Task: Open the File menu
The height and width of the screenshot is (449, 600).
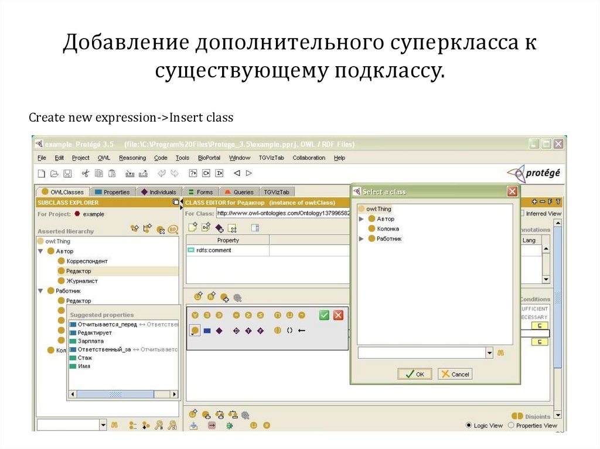Action: coord(42,157)
